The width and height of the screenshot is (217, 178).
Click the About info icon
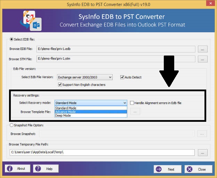pos(10,169)
